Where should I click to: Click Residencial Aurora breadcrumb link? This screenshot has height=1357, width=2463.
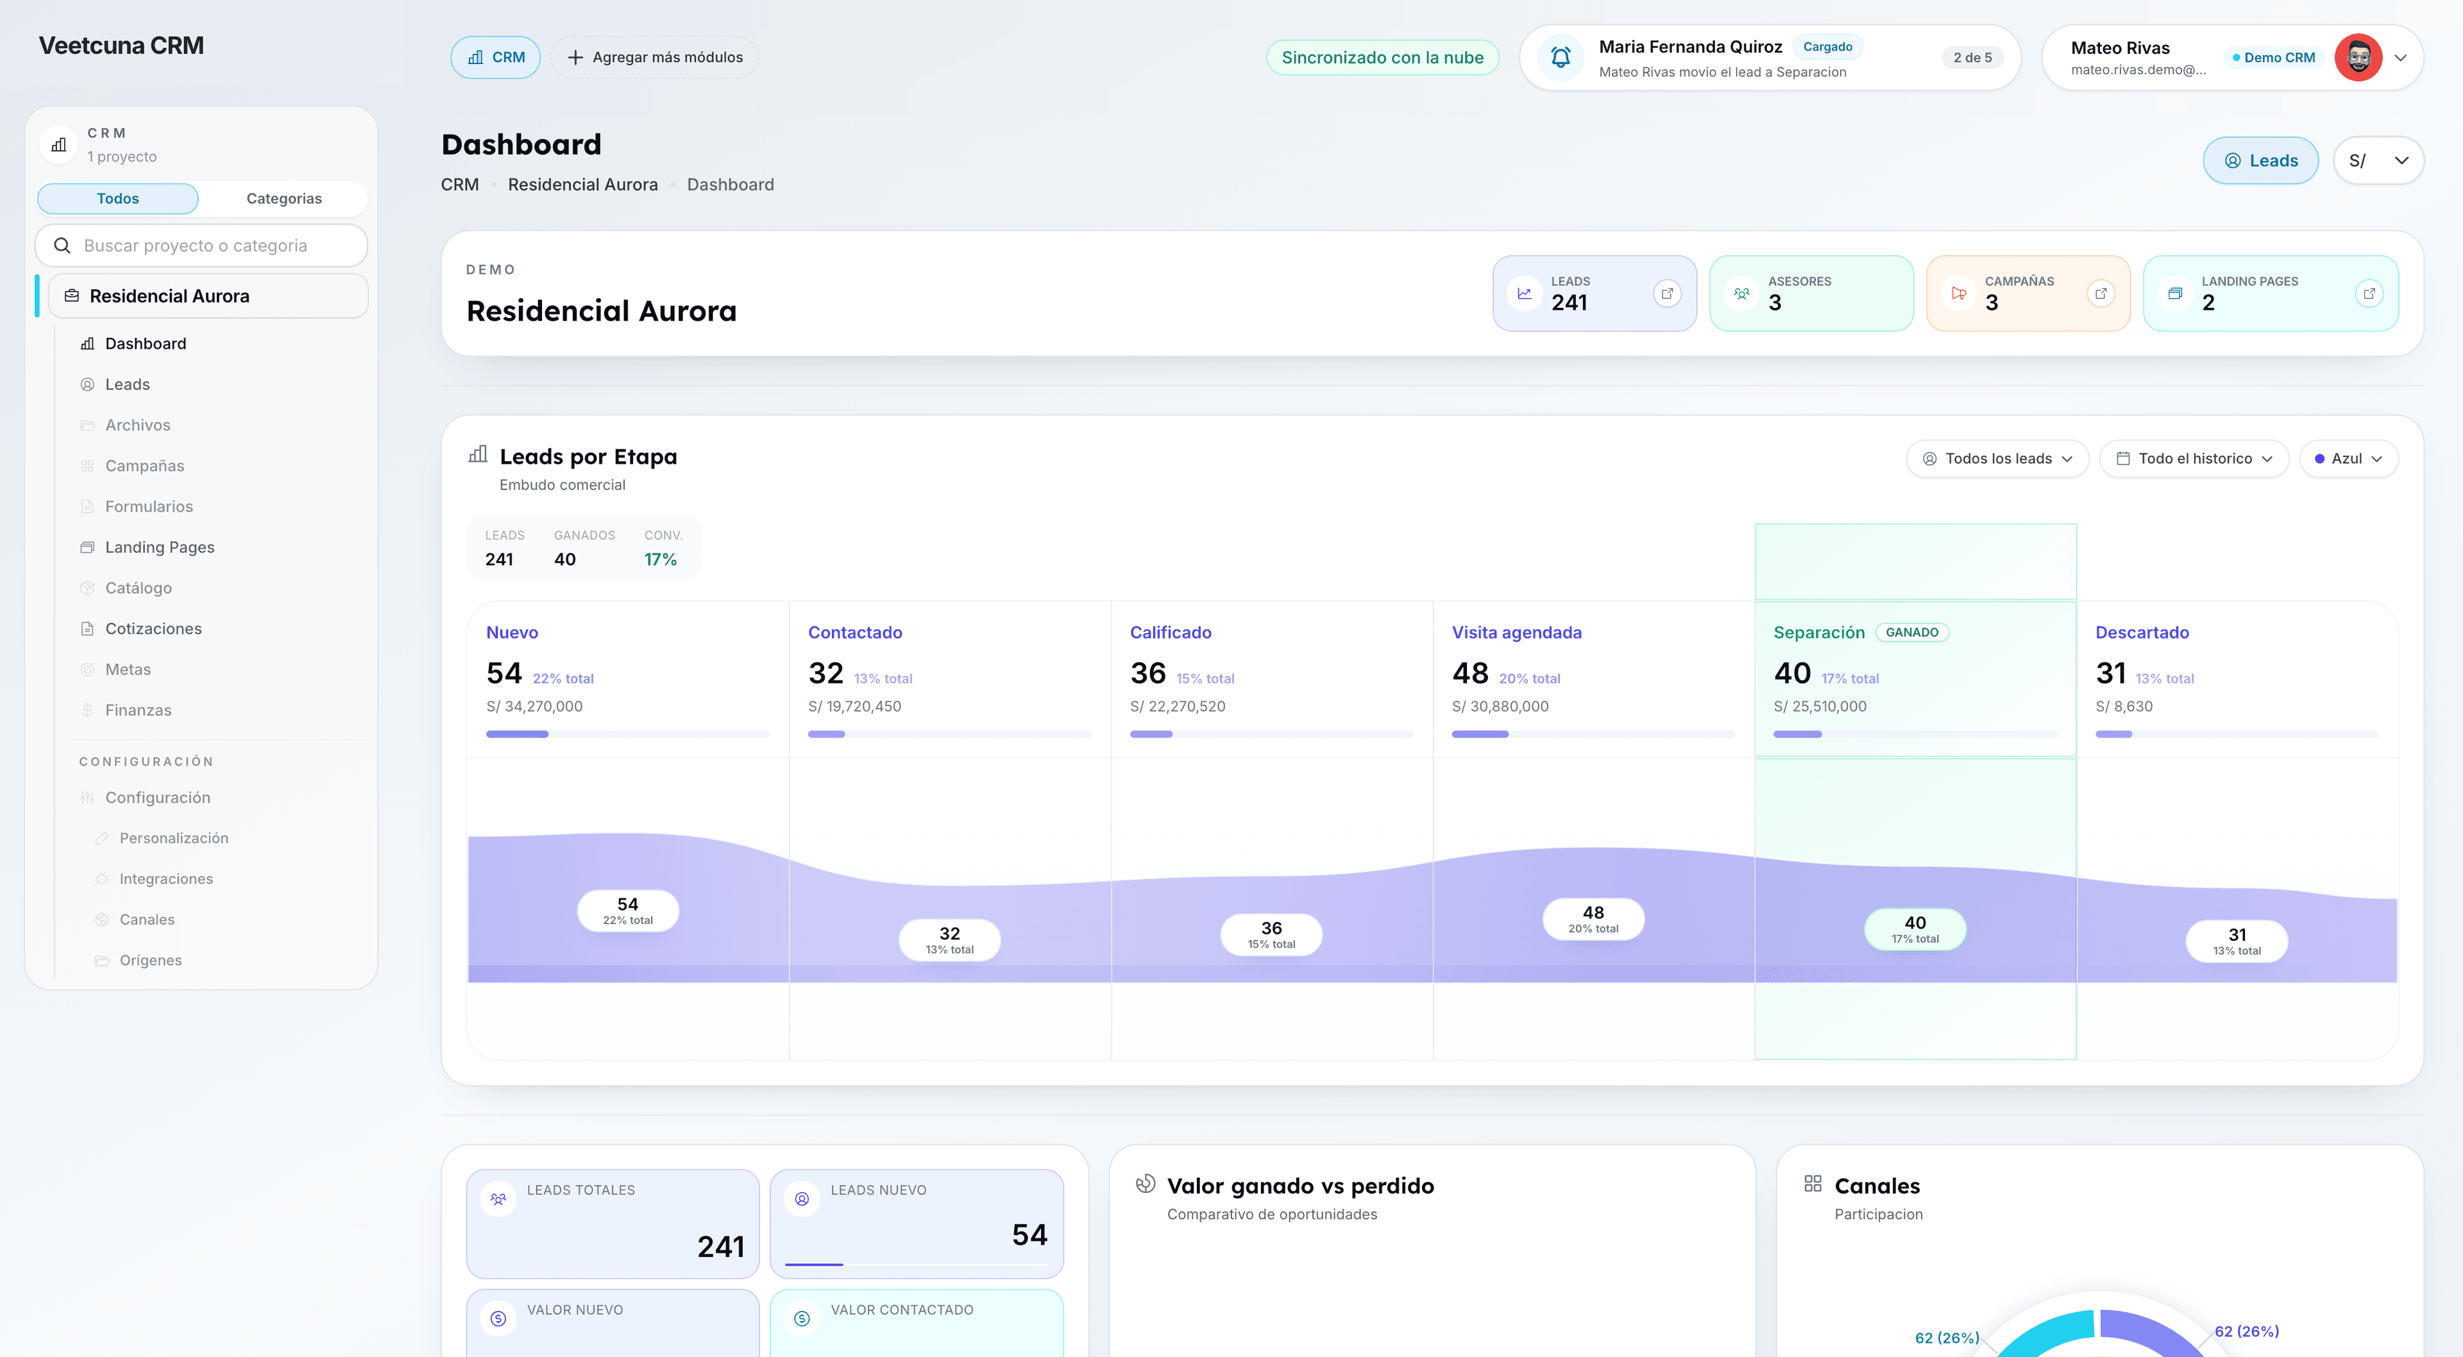582,185
